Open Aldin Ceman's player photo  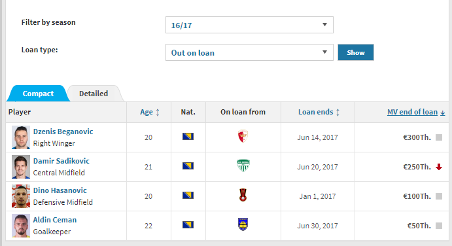pos(21,226)
